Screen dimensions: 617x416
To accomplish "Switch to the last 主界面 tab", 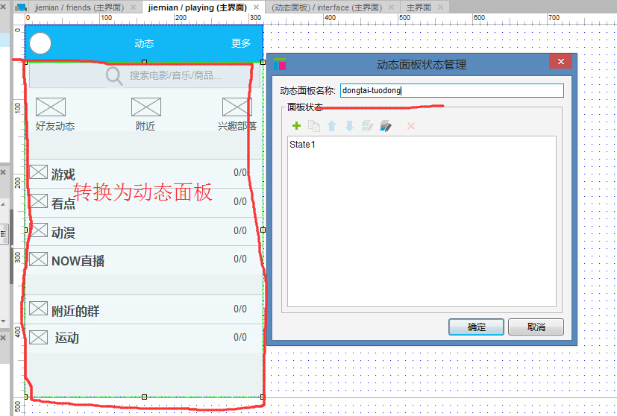I will coord(419,7).
